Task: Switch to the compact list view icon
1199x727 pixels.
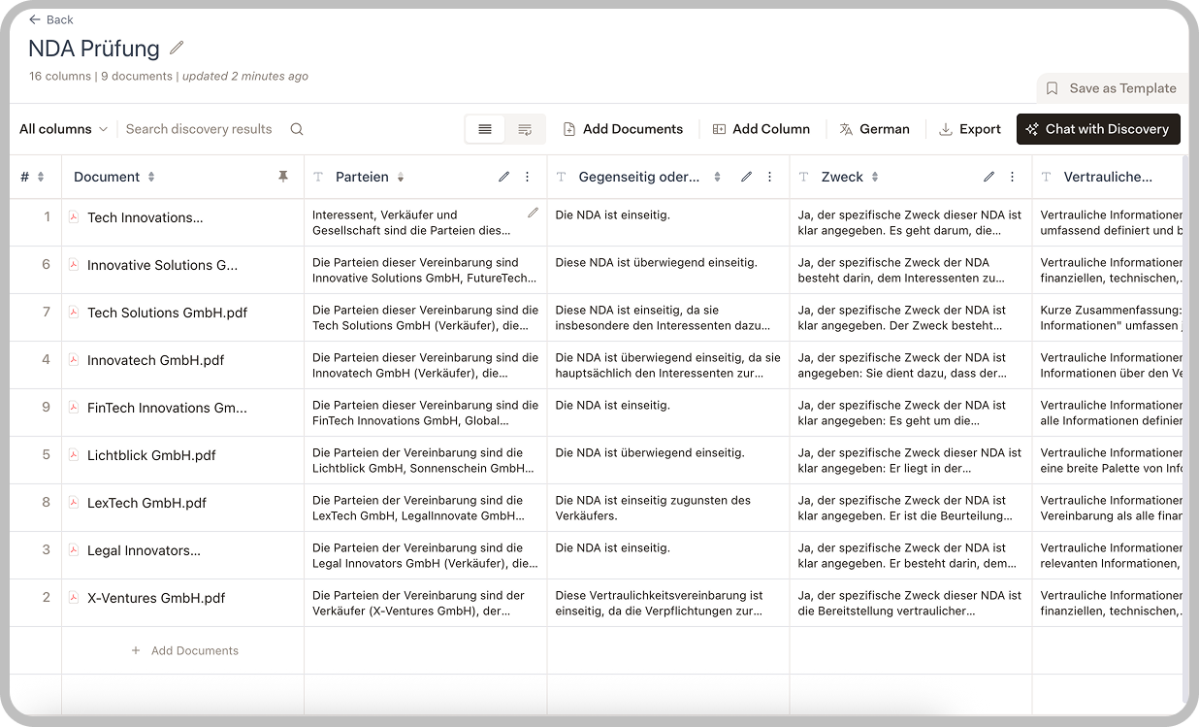Action: 485,128
